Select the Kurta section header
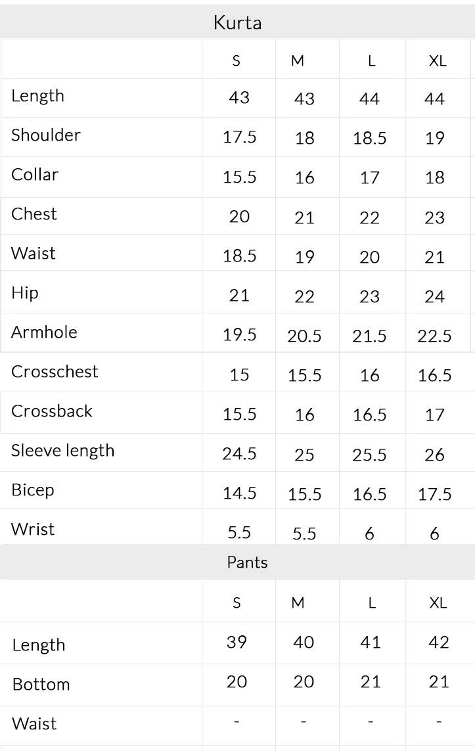 [x=238, y=22]
